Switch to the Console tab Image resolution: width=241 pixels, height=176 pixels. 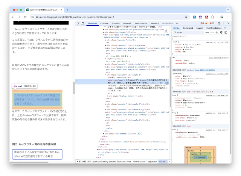pyautogui.click(x=104, y=23)
